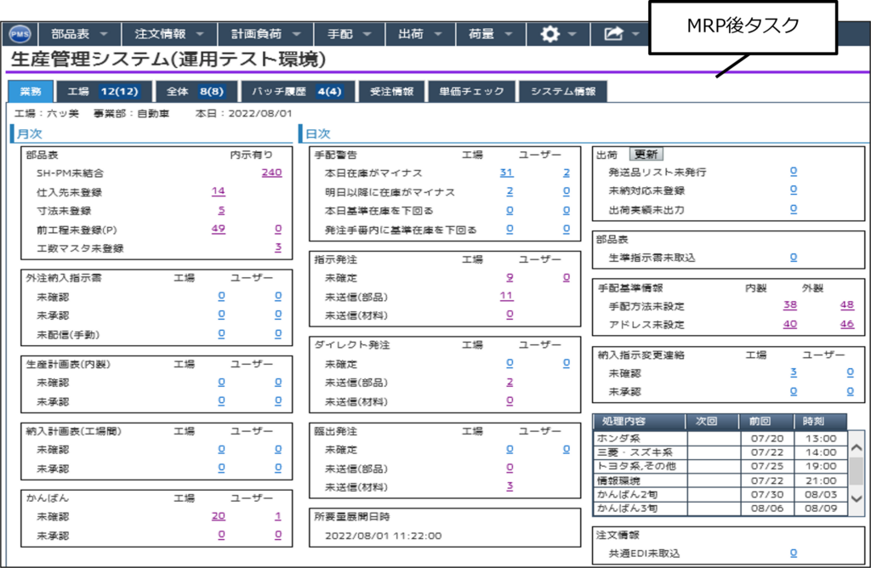Click the 生準指示書未取込 count link

point(794,257)
